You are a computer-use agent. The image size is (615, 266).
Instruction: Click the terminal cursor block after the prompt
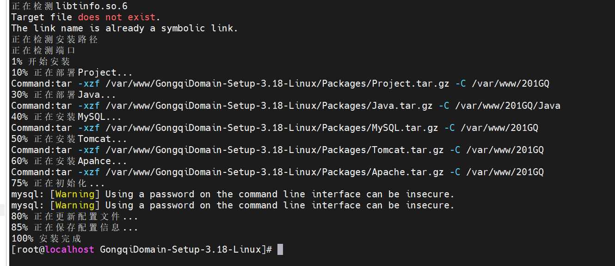pos(280,249)
